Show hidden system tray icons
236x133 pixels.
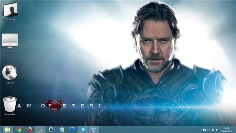click(200, 130)
